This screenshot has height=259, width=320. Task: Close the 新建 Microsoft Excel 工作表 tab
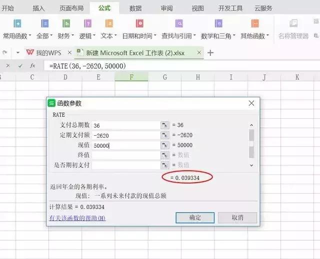point(199,53)
